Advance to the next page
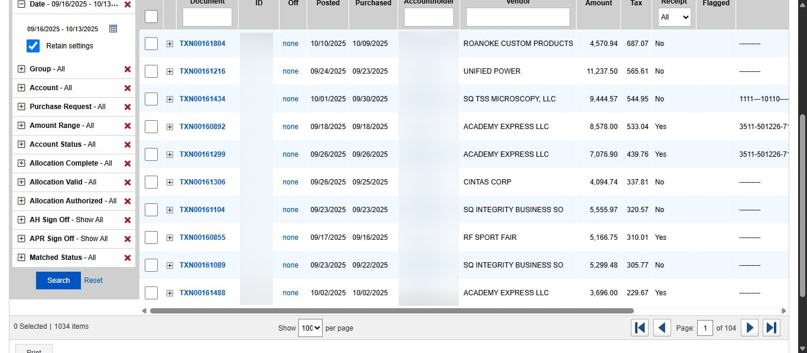Screen dimensions: 807x353 [749, 327]
